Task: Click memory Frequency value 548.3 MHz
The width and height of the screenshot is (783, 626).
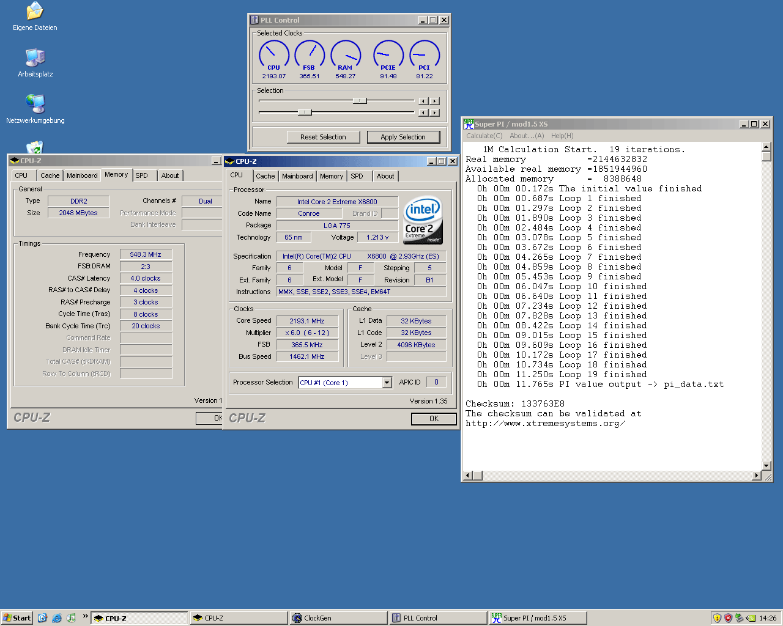Action: click(x=146, y=254)
